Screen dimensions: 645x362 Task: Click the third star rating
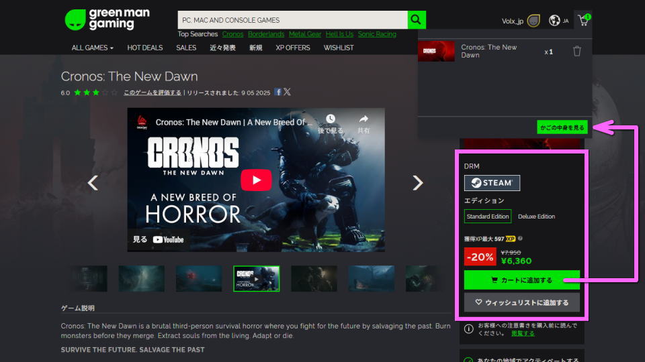(x=96, y=93)
